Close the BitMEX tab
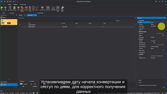Image resolution: width=167 pixels, height=94 pixels. (x=26, y=15)
